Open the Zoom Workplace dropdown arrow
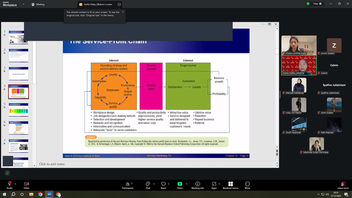352x198 pixels. coord(23,4)
